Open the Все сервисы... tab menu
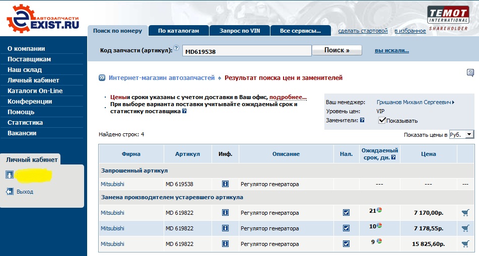Image resolution: width=479 pixels, height=256 pixels. pos(301,31)
